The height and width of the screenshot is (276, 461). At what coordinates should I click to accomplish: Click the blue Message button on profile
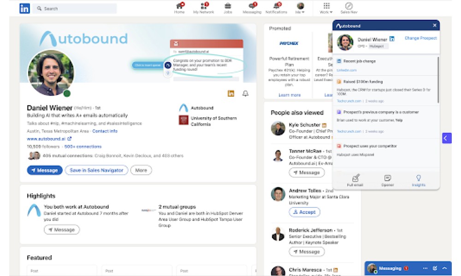click(45, 170)
